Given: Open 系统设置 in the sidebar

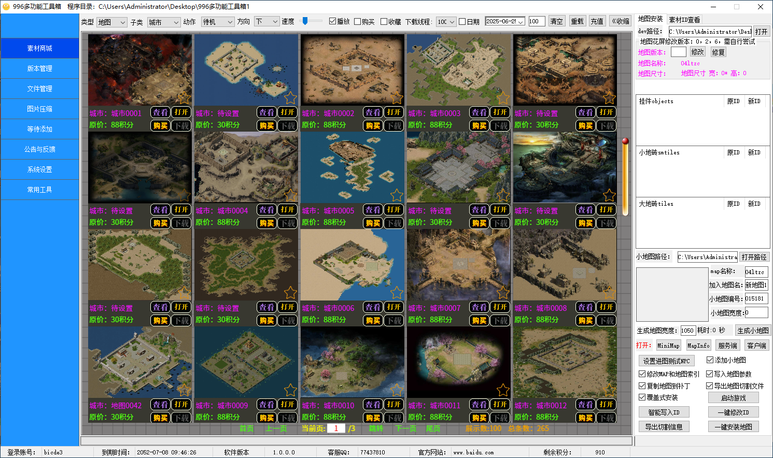Looking at the screenshot, I should pyautogui.click(x=40, y=169).
